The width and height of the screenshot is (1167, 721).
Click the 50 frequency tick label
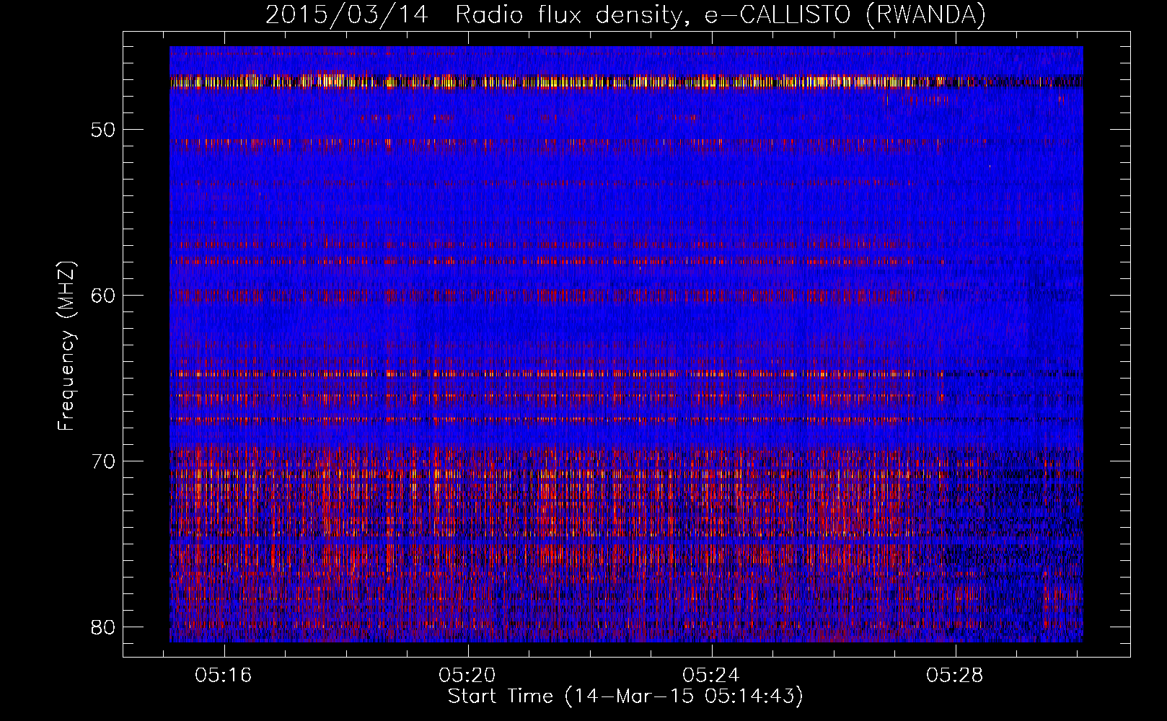[104, 130]
